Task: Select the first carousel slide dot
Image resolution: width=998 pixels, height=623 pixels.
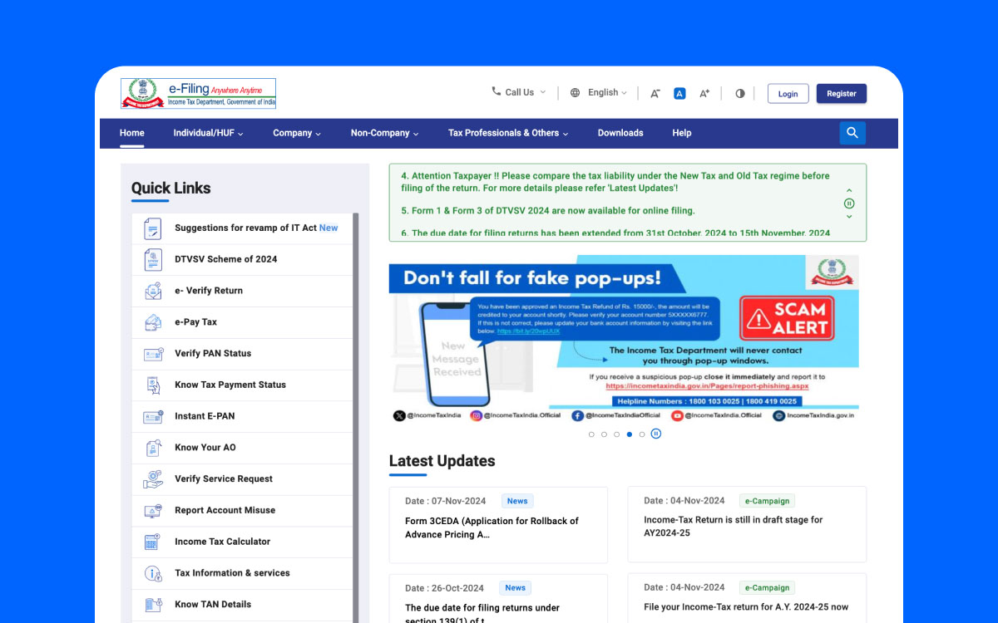Action: [591, 434]
